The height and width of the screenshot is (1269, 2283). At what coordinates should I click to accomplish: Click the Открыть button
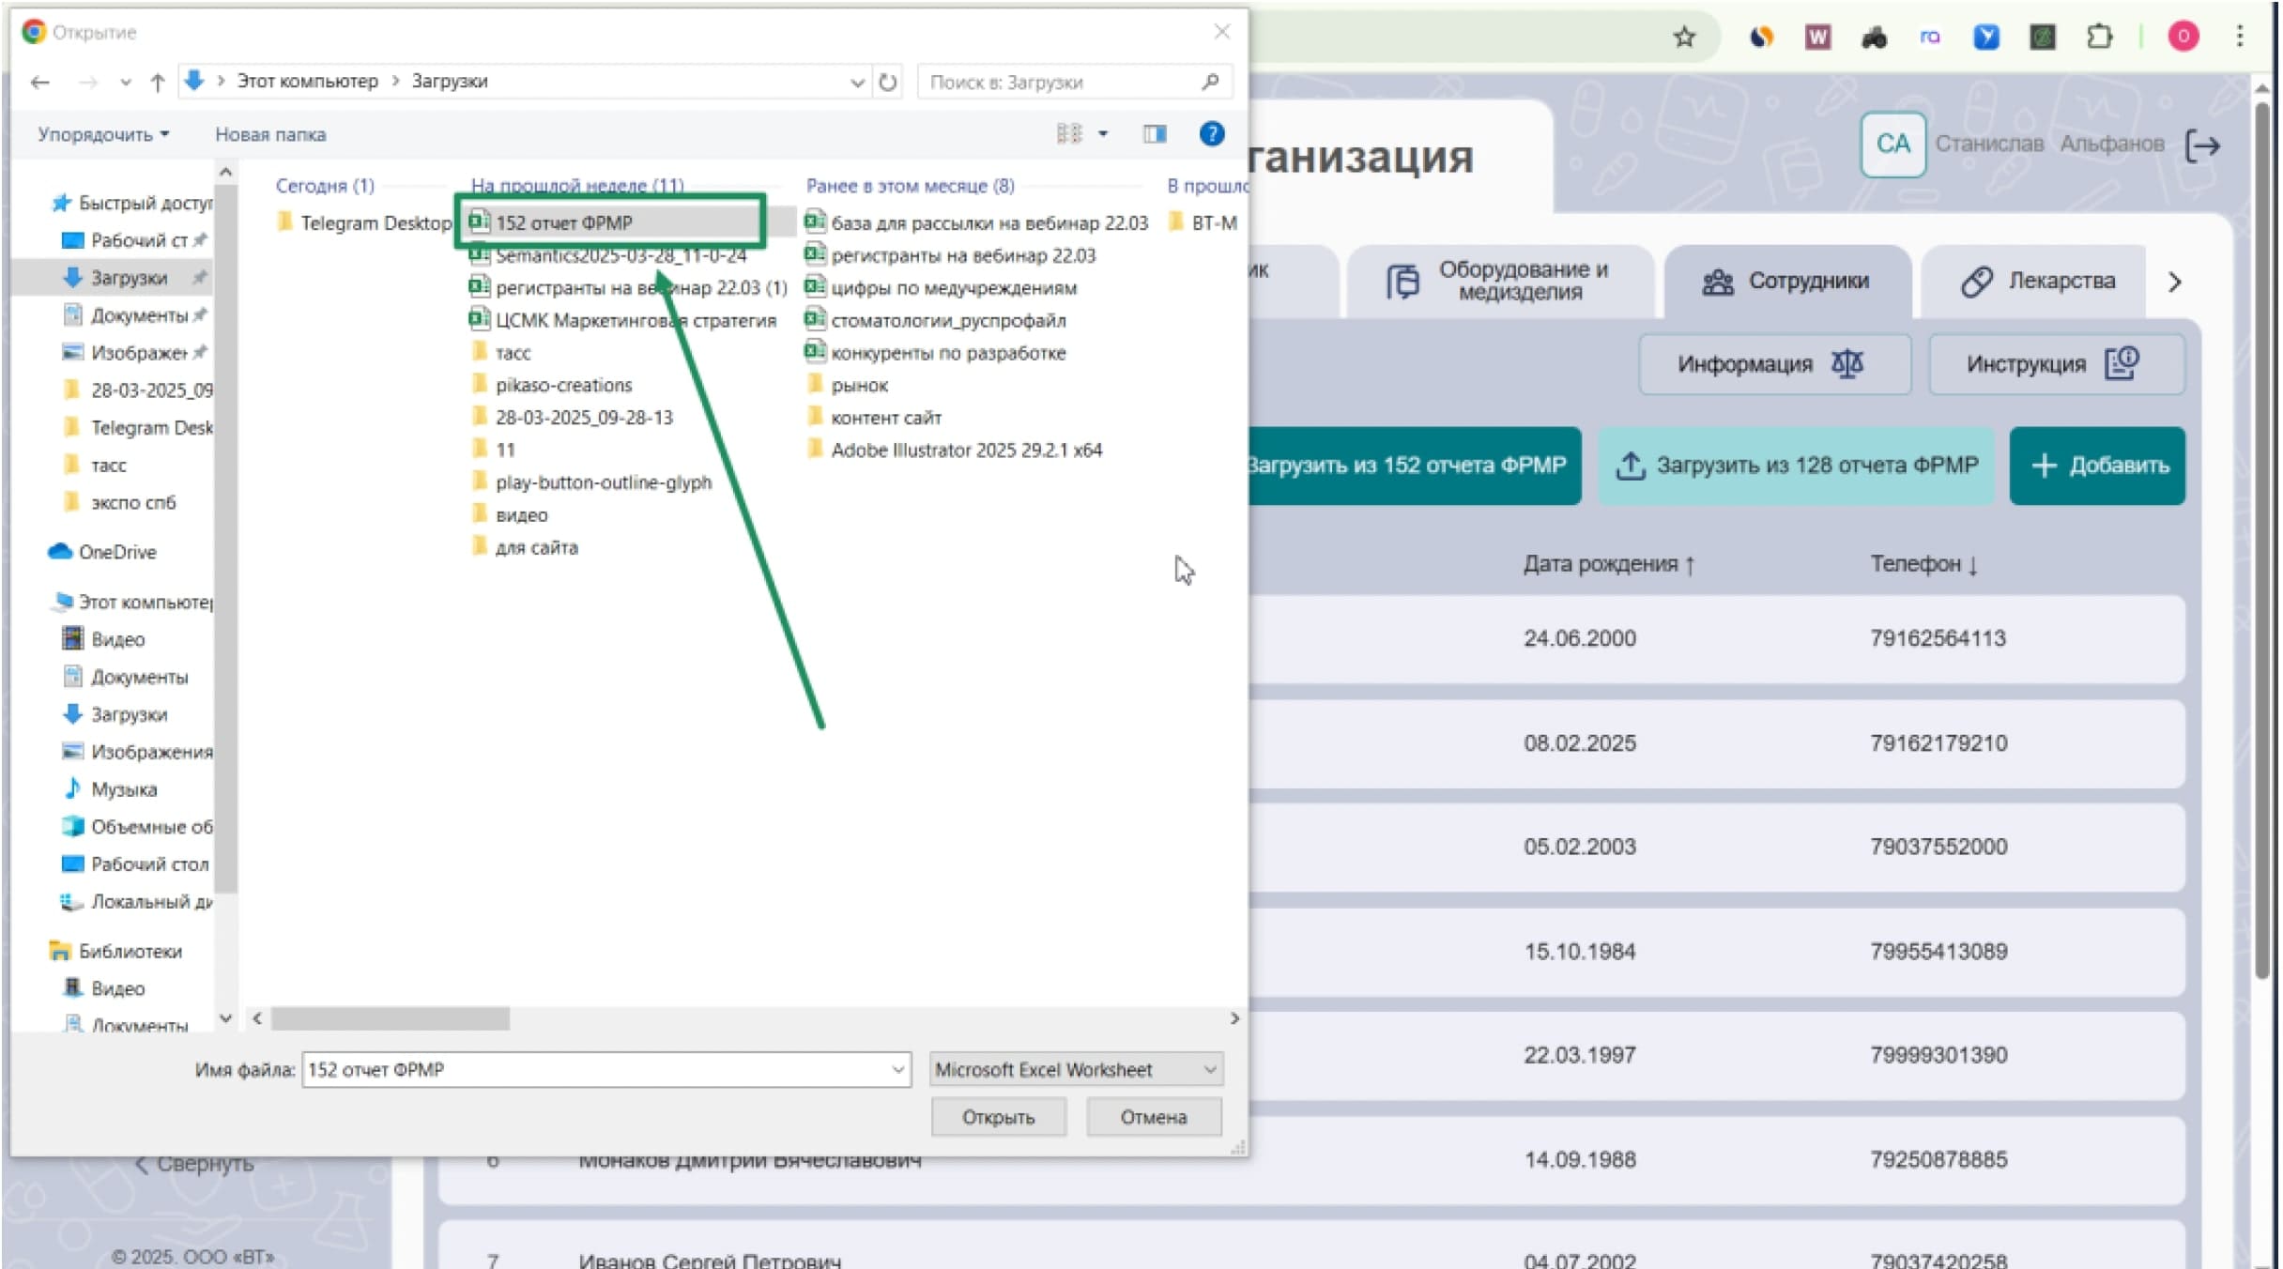[x=998, y=1117]
